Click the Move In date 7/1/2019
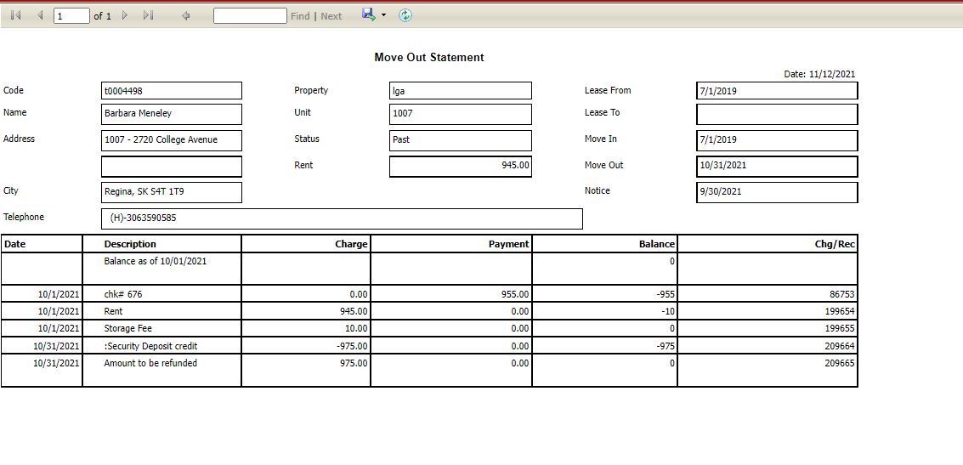The height and width of the screenshot is (465, 963). click(777, 140)
